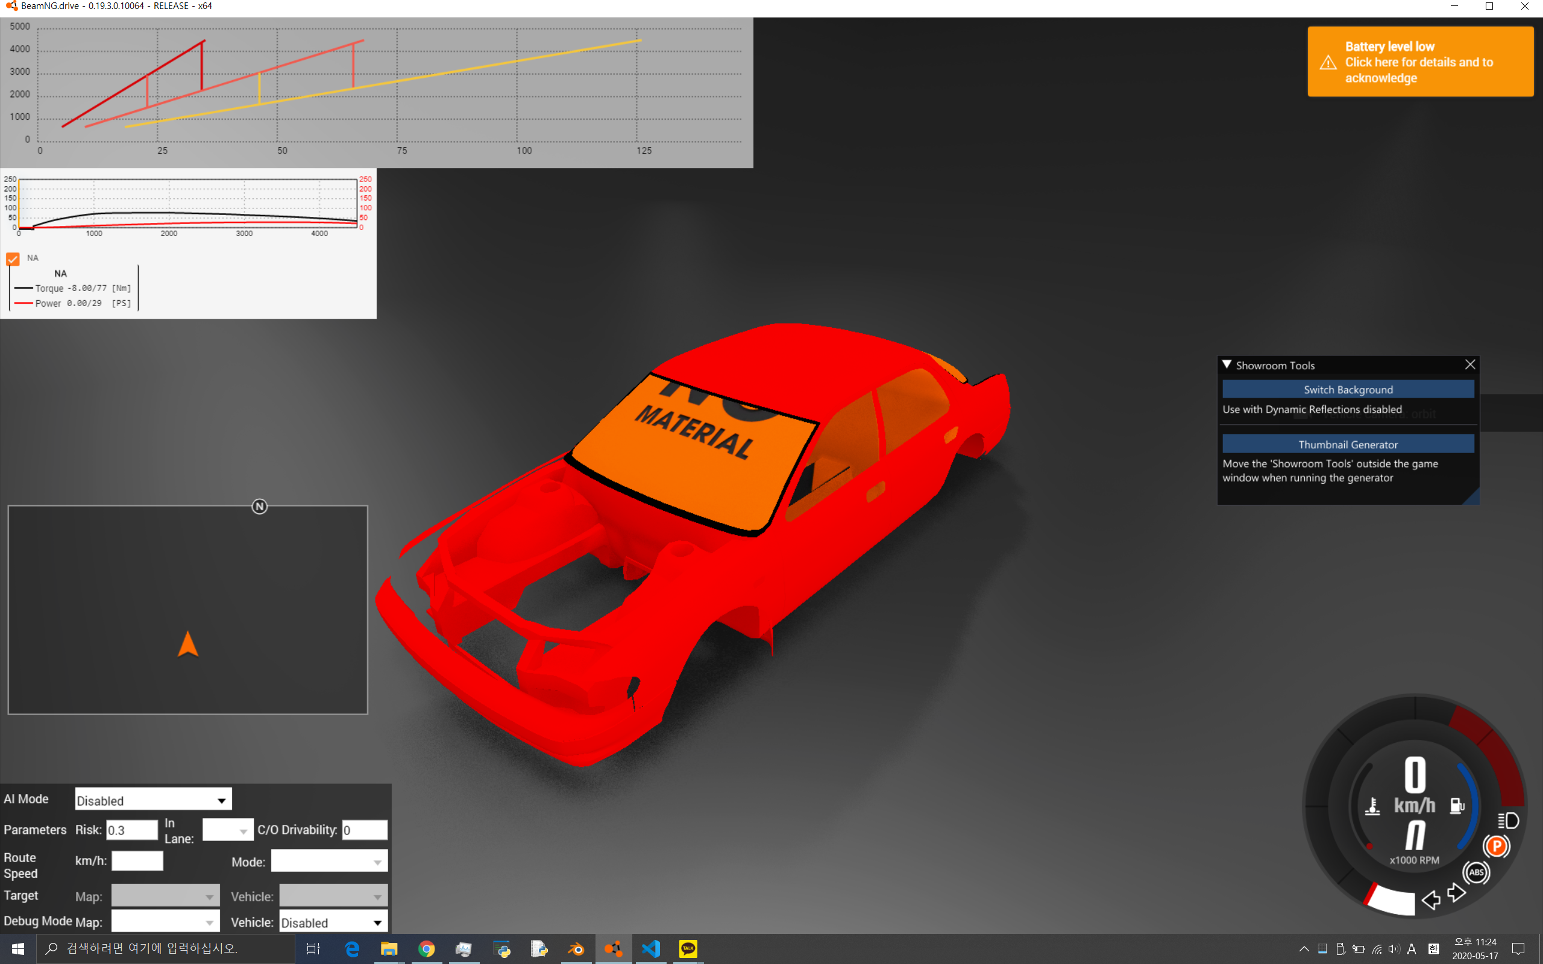1543x964 pixels.
Task: Click the left turn signal arrow
Action: point(1431,900)
